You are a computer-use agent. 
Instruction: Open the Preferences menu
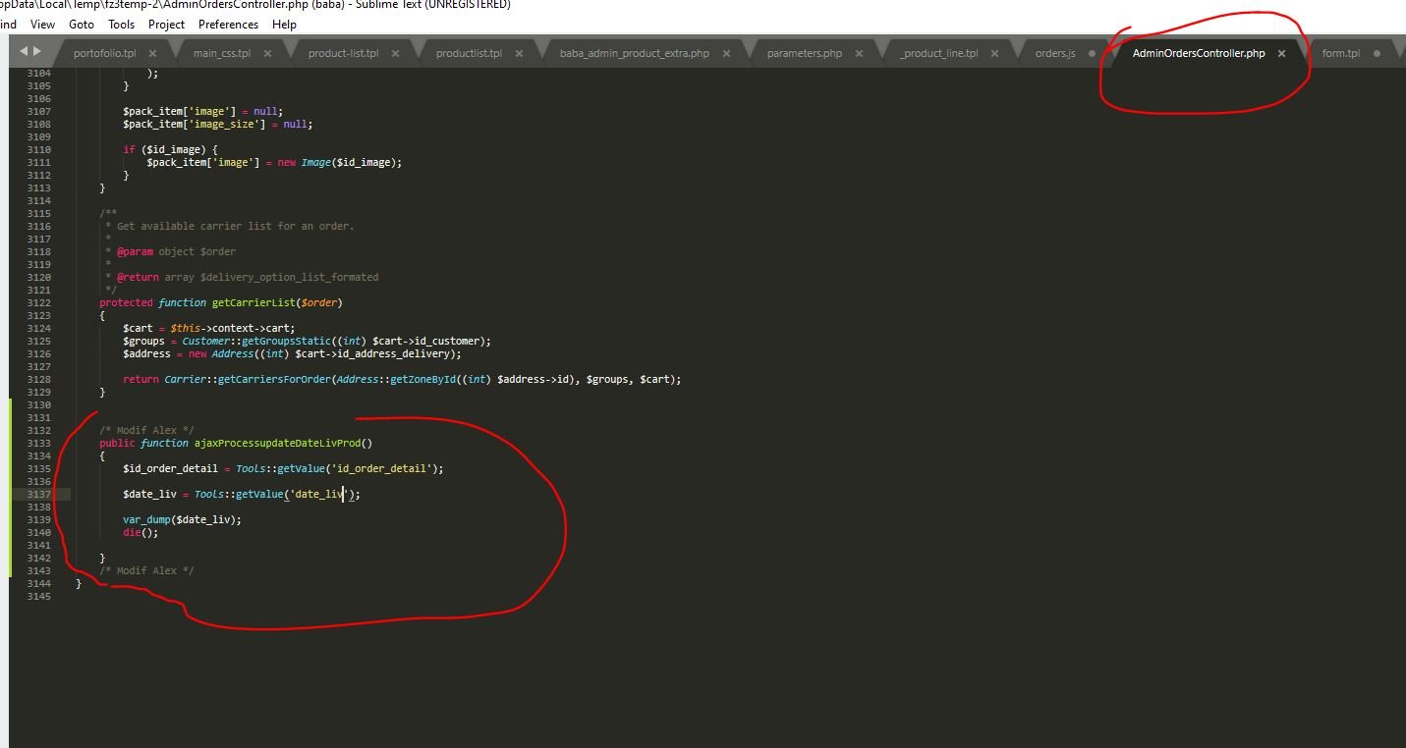click(x=228, y=25)
